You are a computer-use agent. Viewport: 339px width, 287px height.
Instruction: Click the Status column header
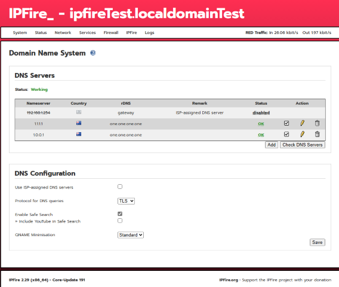(x=261, y=103)
